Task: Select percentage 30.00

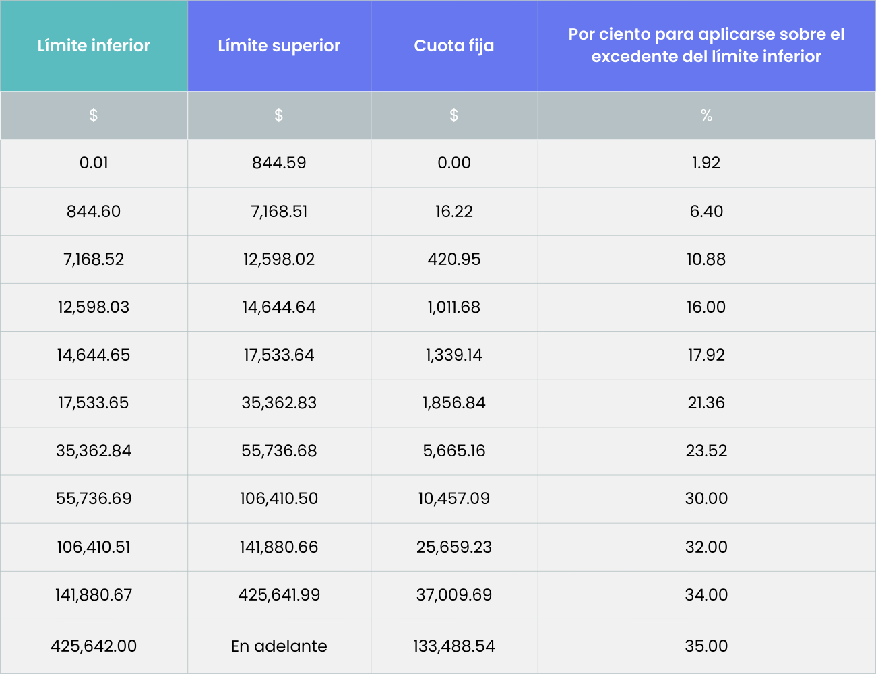Action: 706,498
